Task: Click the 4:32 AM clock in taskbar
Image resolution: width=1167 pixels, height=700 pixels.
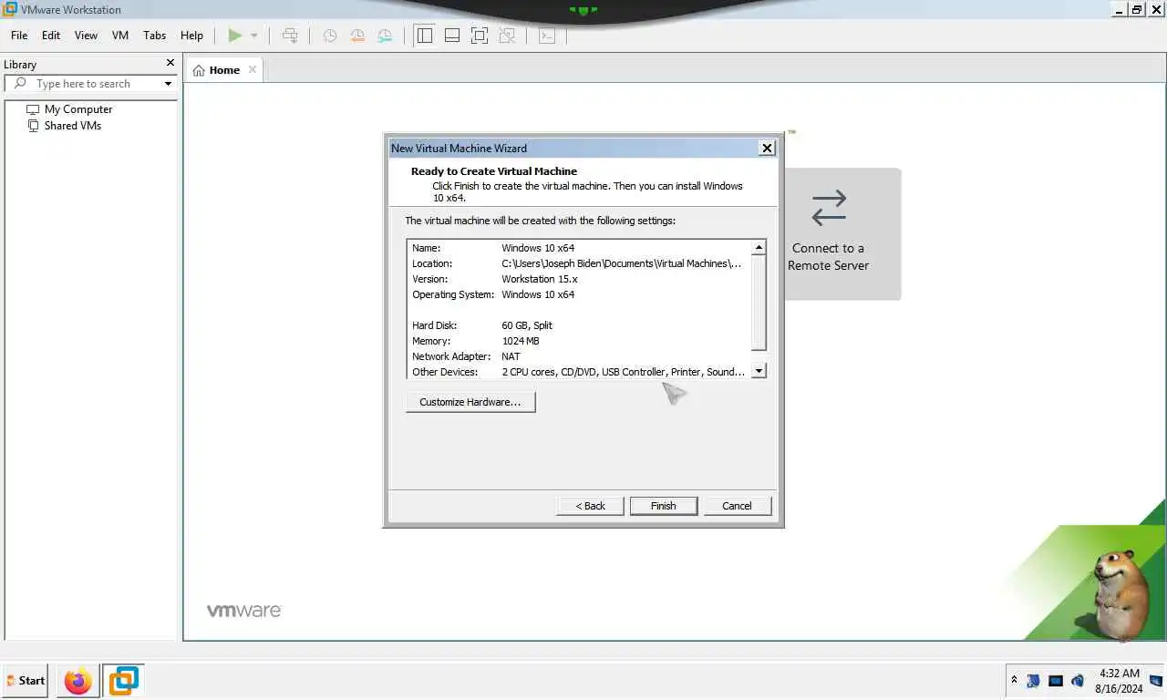Action: [1119, 674]
